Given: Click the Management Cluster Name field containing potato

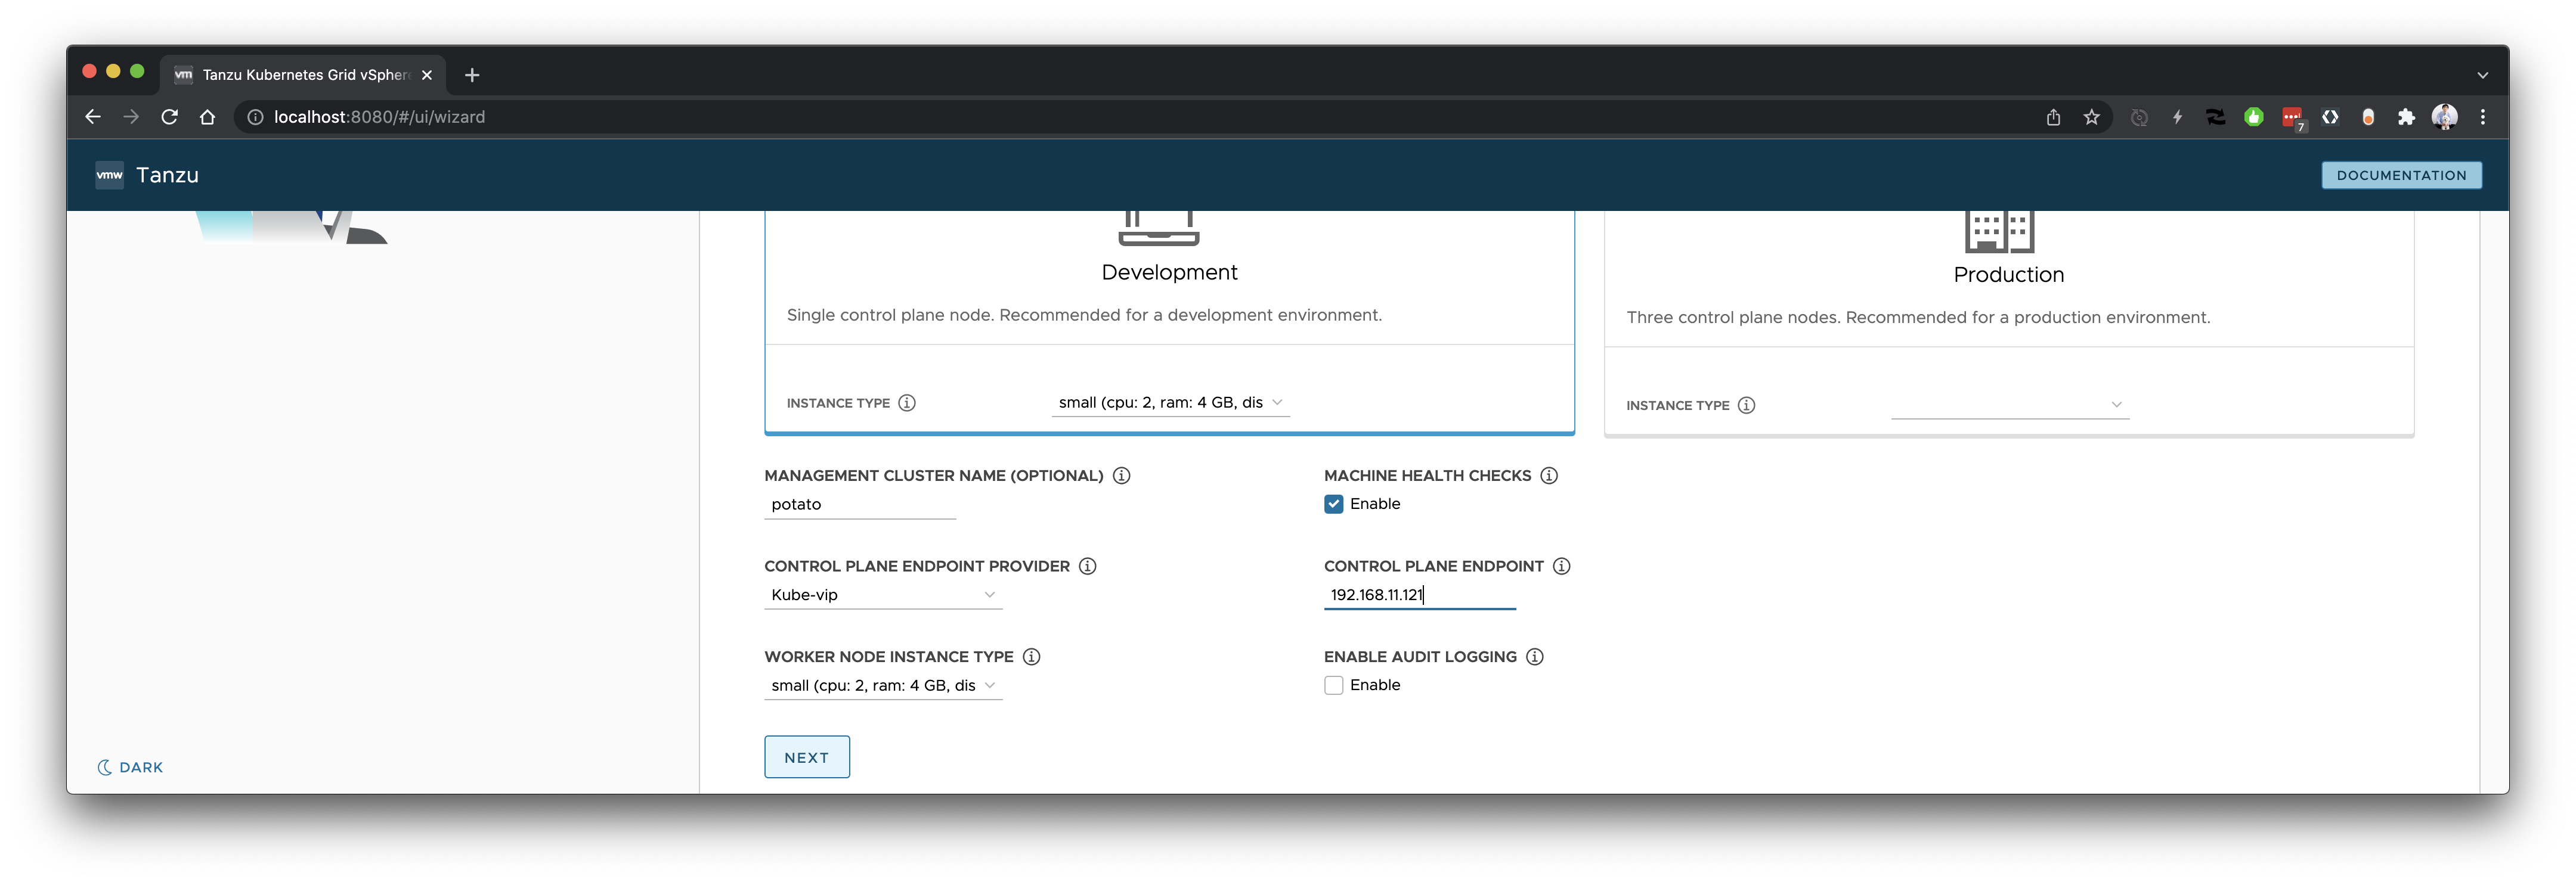Looking at the screenshot, I should pos(860,504).
